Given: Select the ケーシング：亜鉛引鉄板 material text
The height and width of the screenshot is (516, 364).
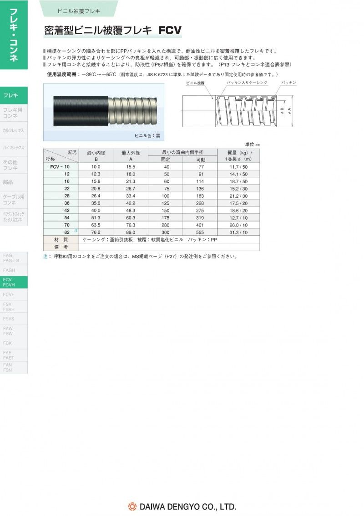Looking at the screenshot, I should [107, 240].
